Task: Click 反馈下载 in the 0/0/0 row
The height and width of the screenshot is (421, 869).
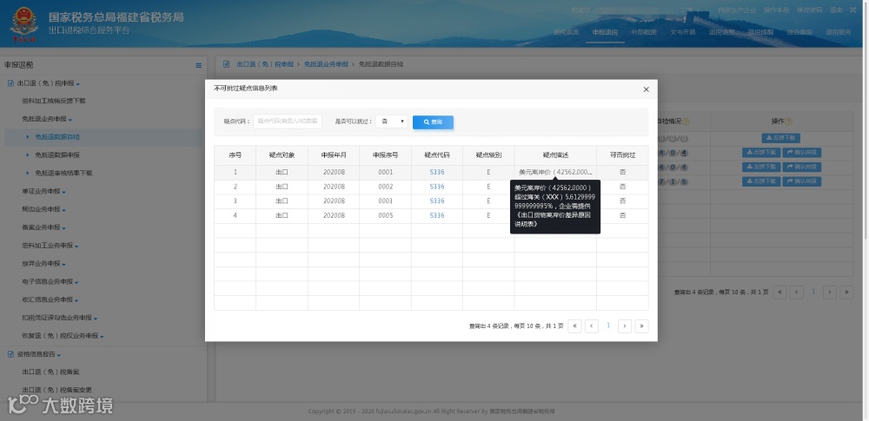Action: pyautogui.click(x=780, y=138)
